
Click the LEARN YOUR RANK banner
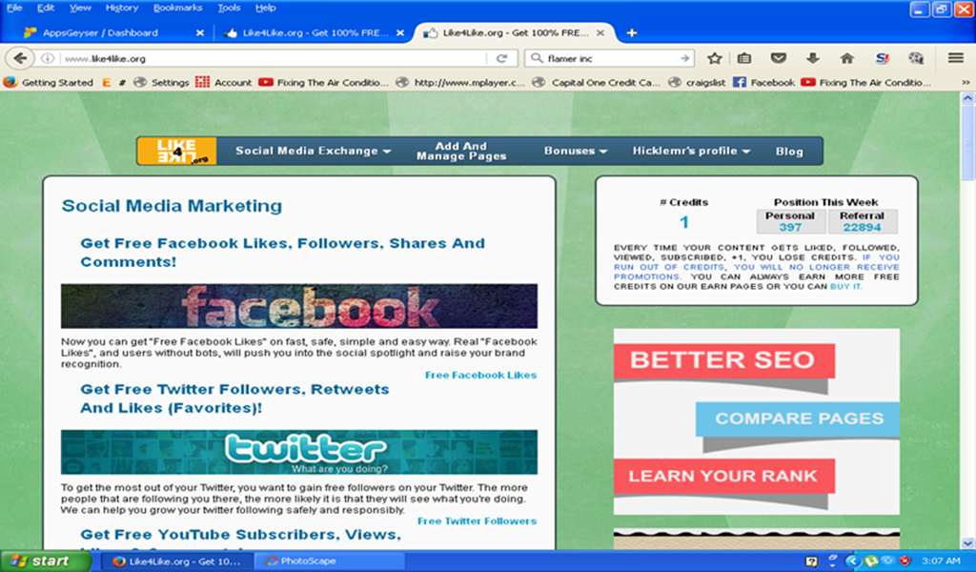[723, 476]
